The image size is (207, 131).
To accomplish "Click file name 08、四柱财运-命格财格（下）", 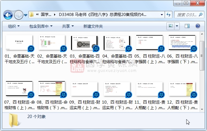I will tap(52, 105).
